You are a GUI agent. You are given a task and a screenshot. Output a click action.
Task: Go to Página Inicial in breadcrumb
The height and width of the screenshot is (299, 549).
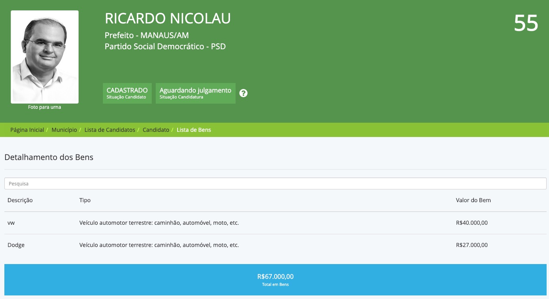point(27,130)
